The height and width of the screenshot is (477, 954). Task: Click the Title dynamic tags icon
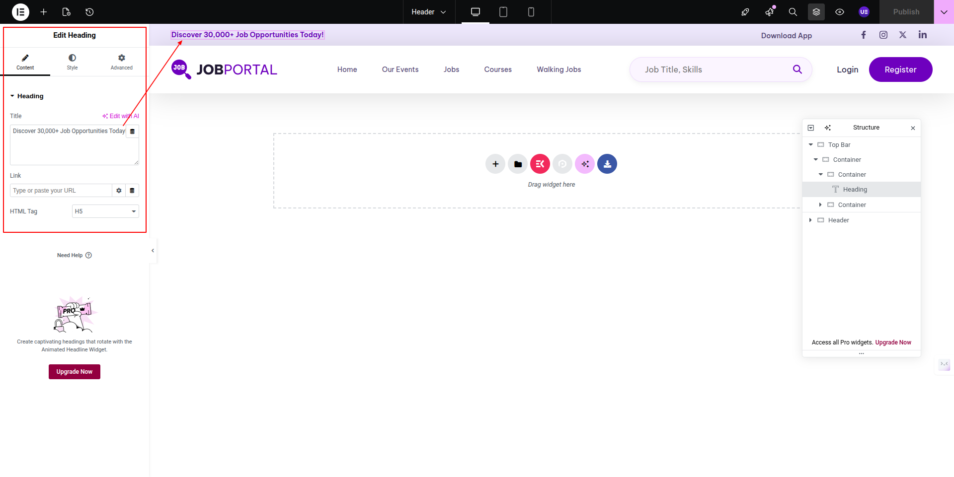(132, 132)
